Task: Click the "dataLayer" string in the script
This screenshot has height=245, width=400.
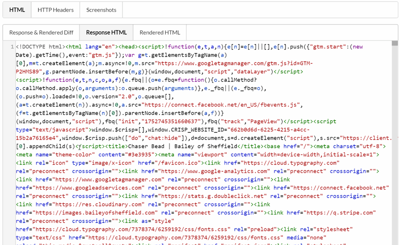Action: click(x=252, y=71)
